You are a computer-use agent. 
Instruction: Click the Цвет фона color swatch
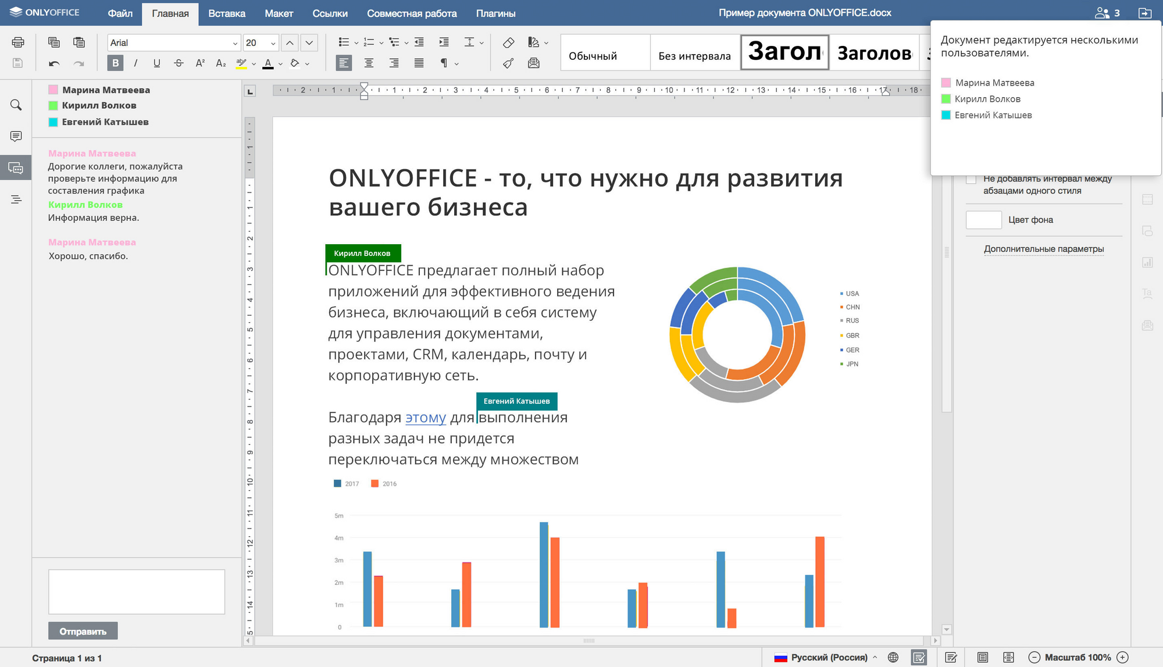[983, 220]
